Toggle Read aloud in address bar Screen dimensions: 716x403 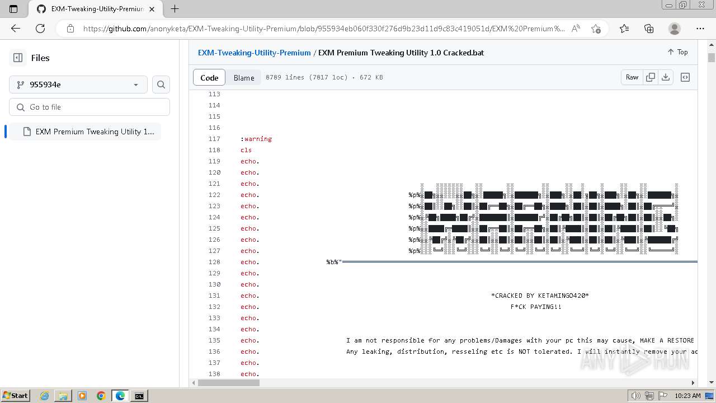[x=576, y=29]
